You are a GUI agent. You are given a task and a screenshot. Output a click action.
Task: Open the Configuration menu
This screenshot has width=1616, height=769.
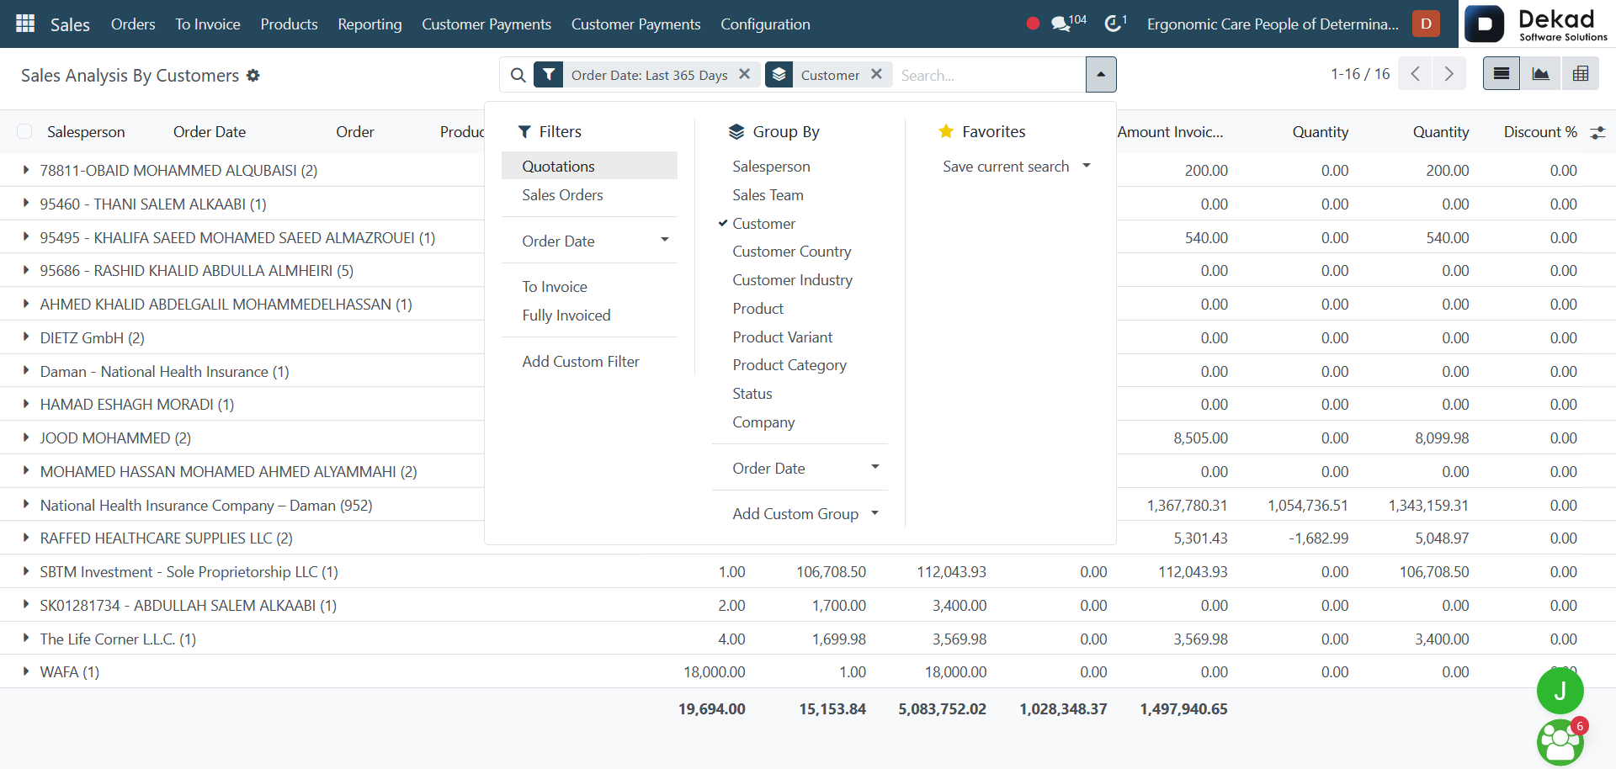(x=765, y=24)
